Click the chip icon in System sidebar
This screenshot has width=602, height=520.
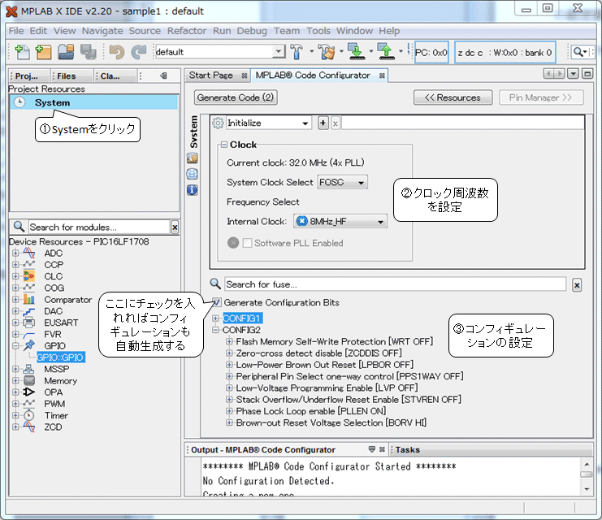coord(193,158)
